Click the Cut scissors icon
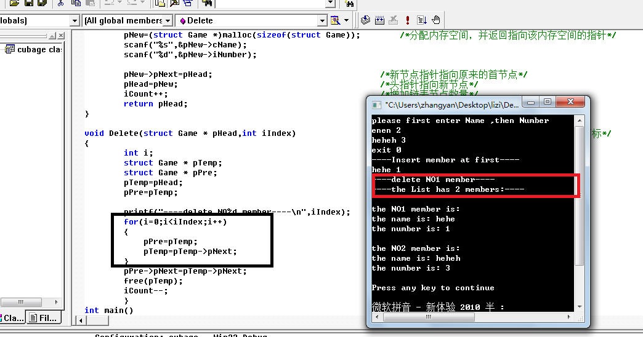The height and width of the screenshot is (337, 643). [x=61, y=3]
